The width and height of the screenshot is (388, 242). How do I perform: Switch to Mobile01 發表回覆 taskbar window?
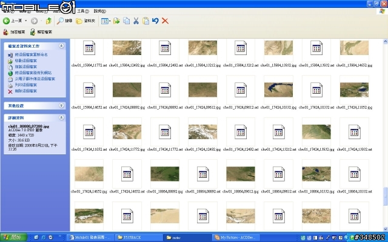click(90, 238)
